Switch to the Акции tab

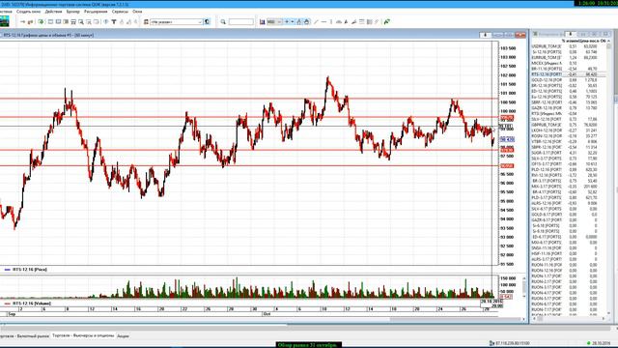123,336
